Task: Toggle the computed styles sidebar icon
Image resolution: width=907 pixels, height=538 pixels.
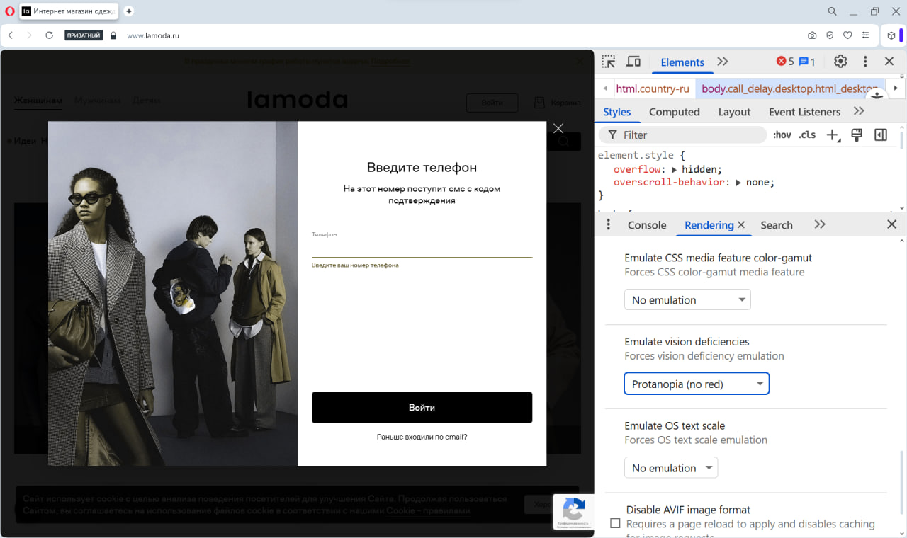Action: click(x=881, y=134)
